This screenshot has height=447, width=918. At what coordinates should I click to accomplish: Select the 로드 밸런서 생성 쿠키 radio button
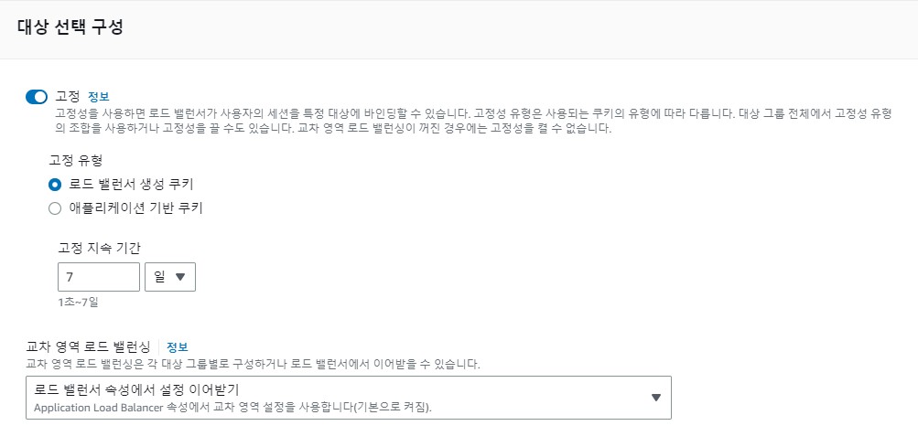[54, 184]
